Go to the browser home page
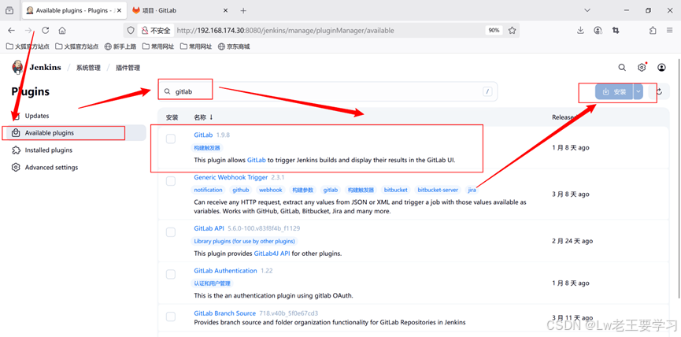The height and width of the screenshot is (337, 681). point(62,31)
